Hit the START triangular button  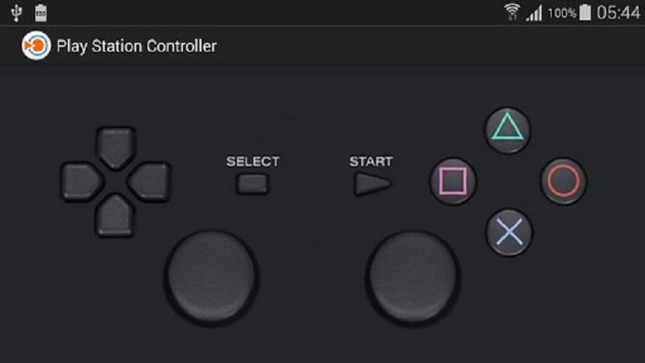point(372,184)
